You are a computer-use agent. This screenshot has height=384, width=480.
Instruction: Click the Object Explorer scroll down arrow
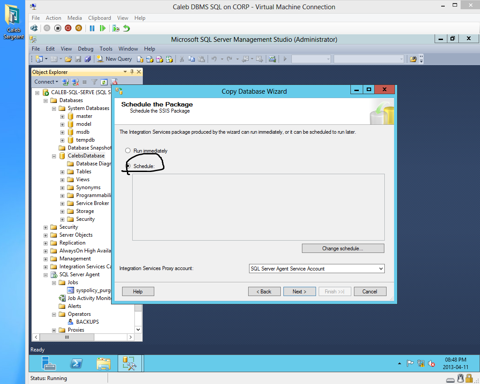click(138, 329)
